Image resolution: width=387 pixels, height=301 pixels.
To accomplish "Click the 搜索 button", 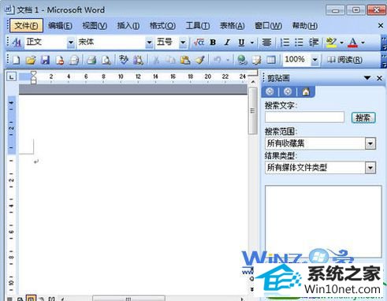I will (x=363, y=117).
